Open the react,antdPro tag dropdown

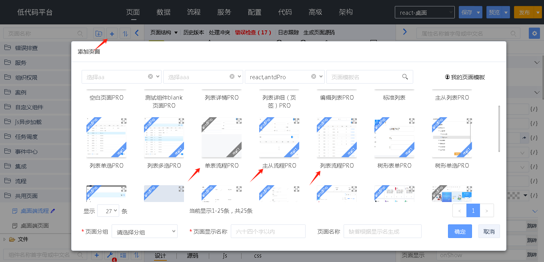pyautogui.click(x=322, y=77)
